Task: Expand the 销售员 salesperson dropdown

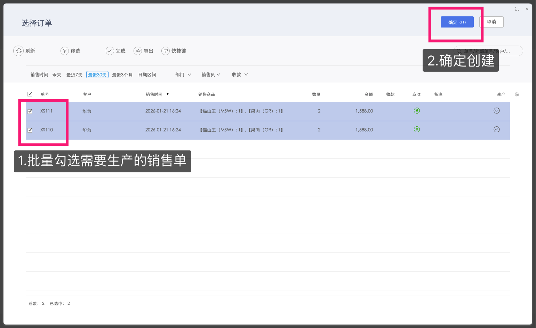Action: 210,75
